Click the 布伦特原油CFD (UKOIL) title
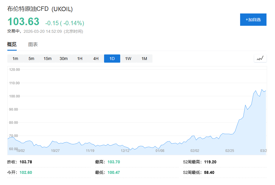 pyautogui.click(x=40, y=9)
